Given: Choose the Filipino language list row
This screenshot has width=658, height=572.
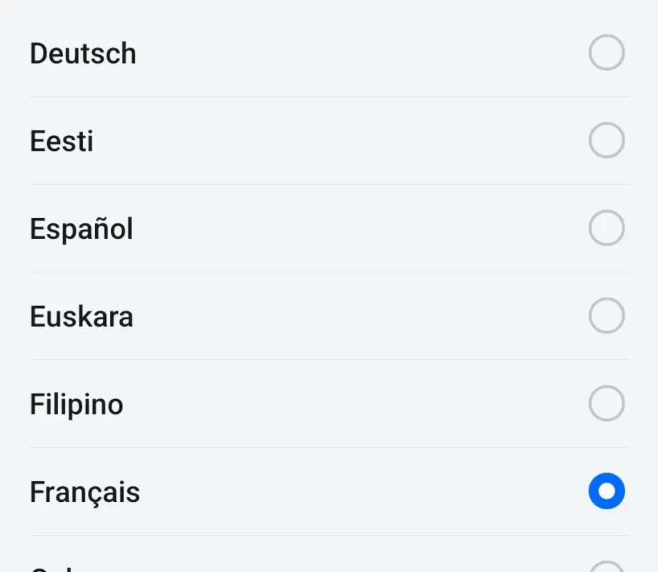Looking at the screenshot, I should [x=329, y=404].
